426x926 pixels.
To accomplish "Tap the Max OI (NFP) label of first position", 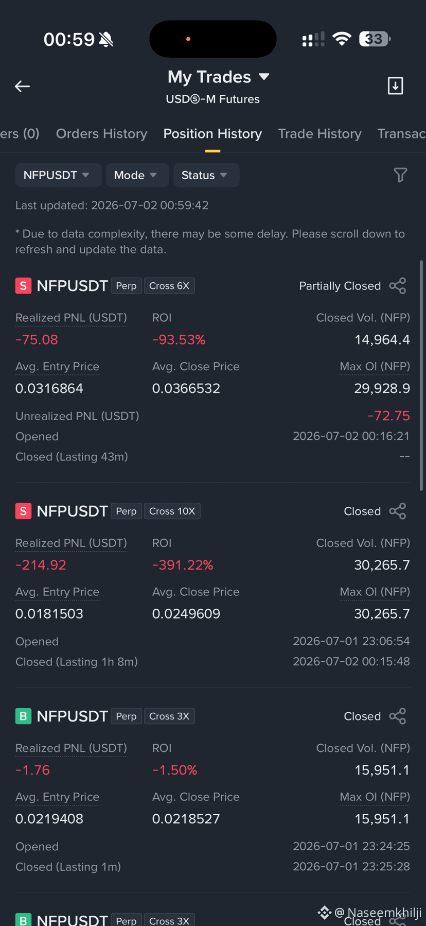I will [375, 367].
